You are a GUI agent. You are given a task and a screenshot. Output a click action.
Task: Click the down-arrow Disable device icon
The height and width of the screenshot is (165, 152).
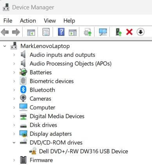pyautogui.click(x=141, y=32)
